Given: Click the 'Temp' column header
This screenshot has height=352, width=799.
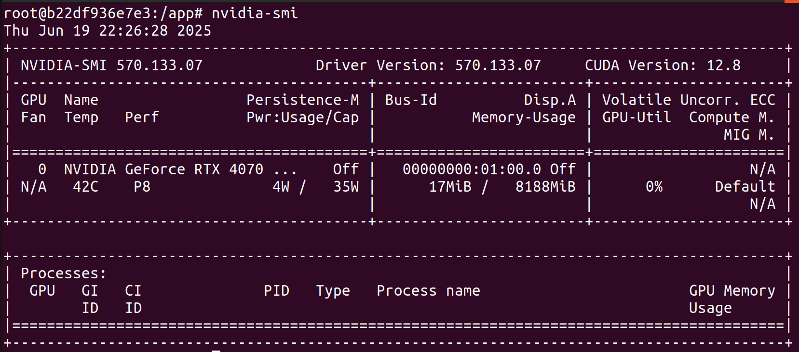Looking at the screenshot, I should coord(81,117).
